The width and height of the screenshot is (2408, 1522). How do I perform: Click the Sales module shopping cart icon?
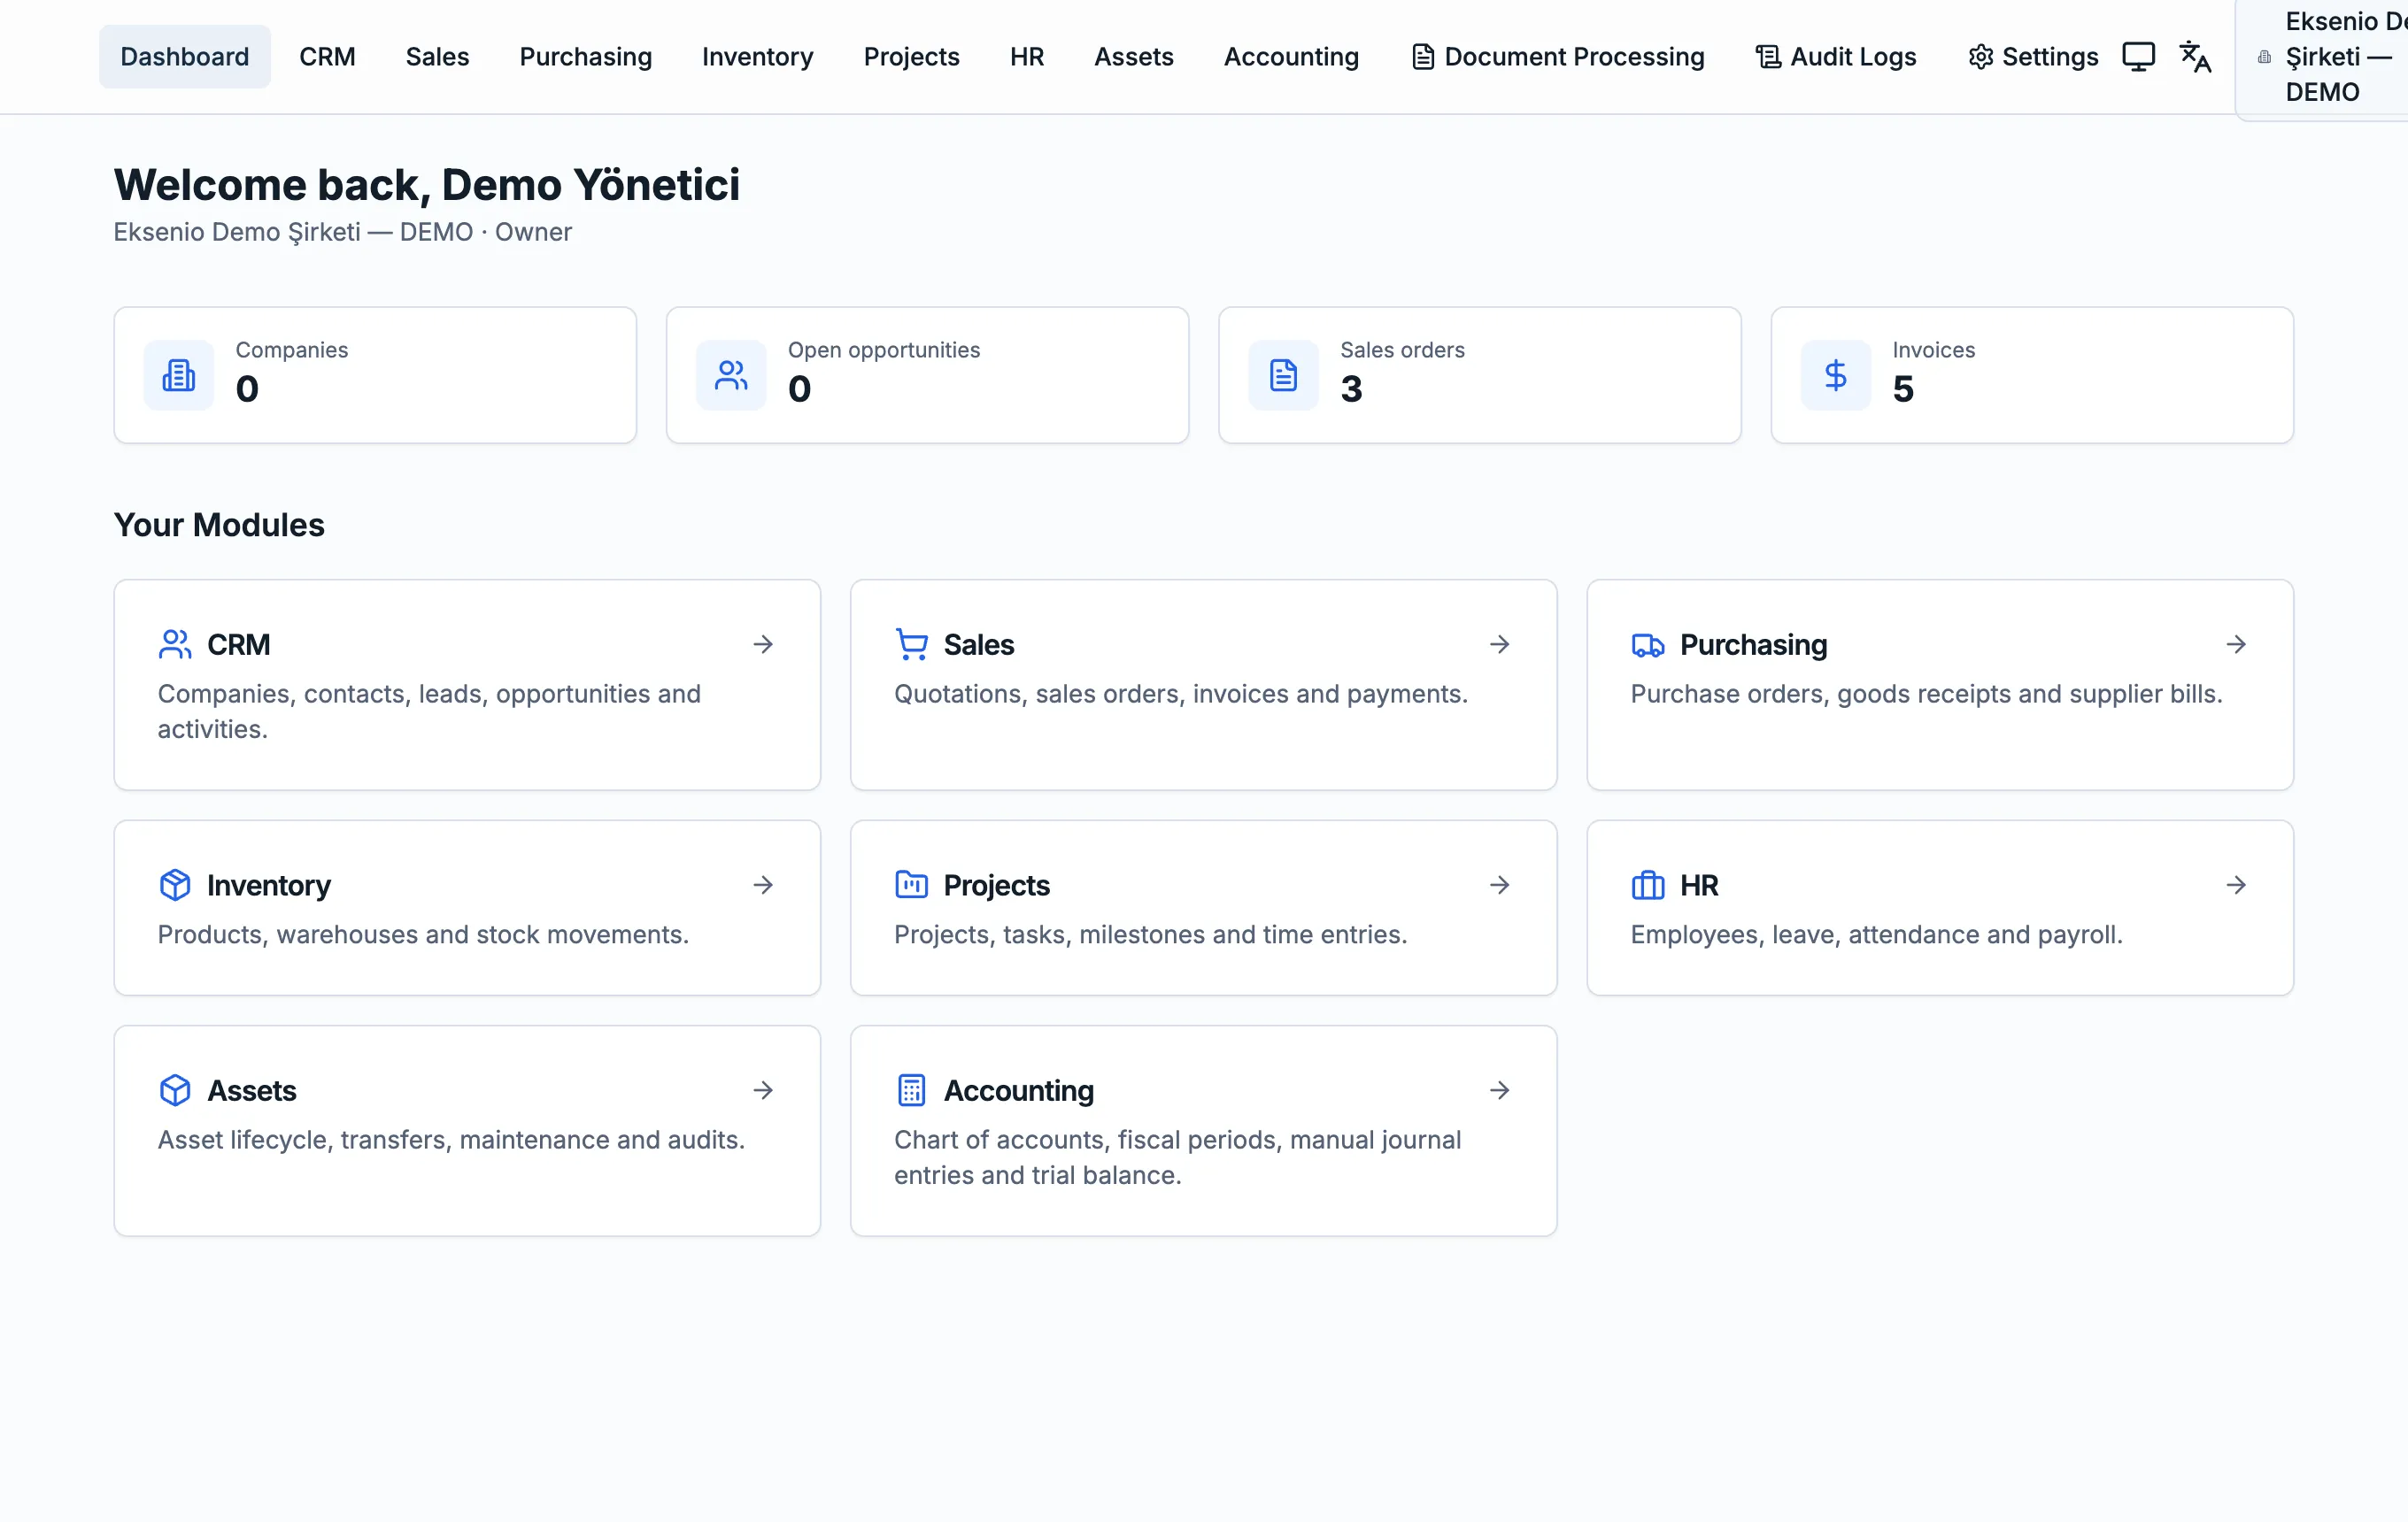(x=911, y=644)
